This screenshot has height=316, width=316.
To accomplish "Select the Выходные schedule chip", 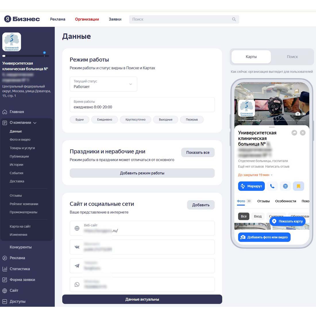I will tap(165, 120).
